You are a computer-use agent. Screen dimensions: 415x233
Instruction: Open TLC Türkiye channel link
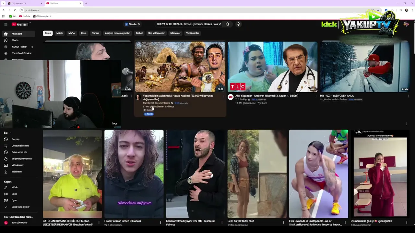(x=241, y=100)
